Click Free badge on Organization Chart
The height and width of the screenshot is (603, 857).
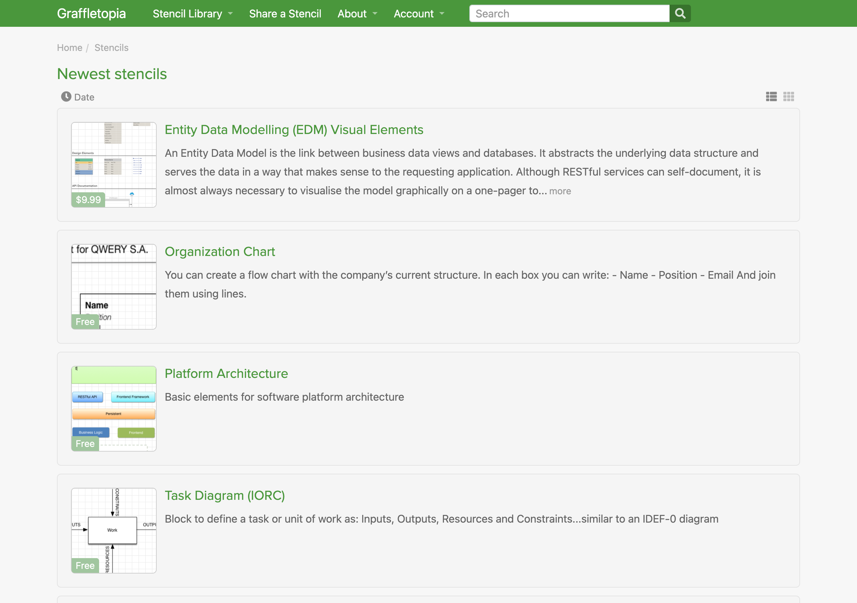coord(85,322)
